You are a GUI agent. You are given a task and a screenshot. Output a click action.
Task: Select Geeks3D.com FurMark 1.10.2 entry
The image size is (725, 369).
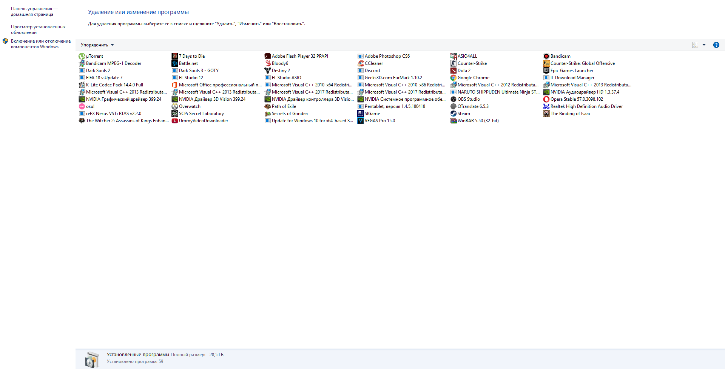coord(390,78)
